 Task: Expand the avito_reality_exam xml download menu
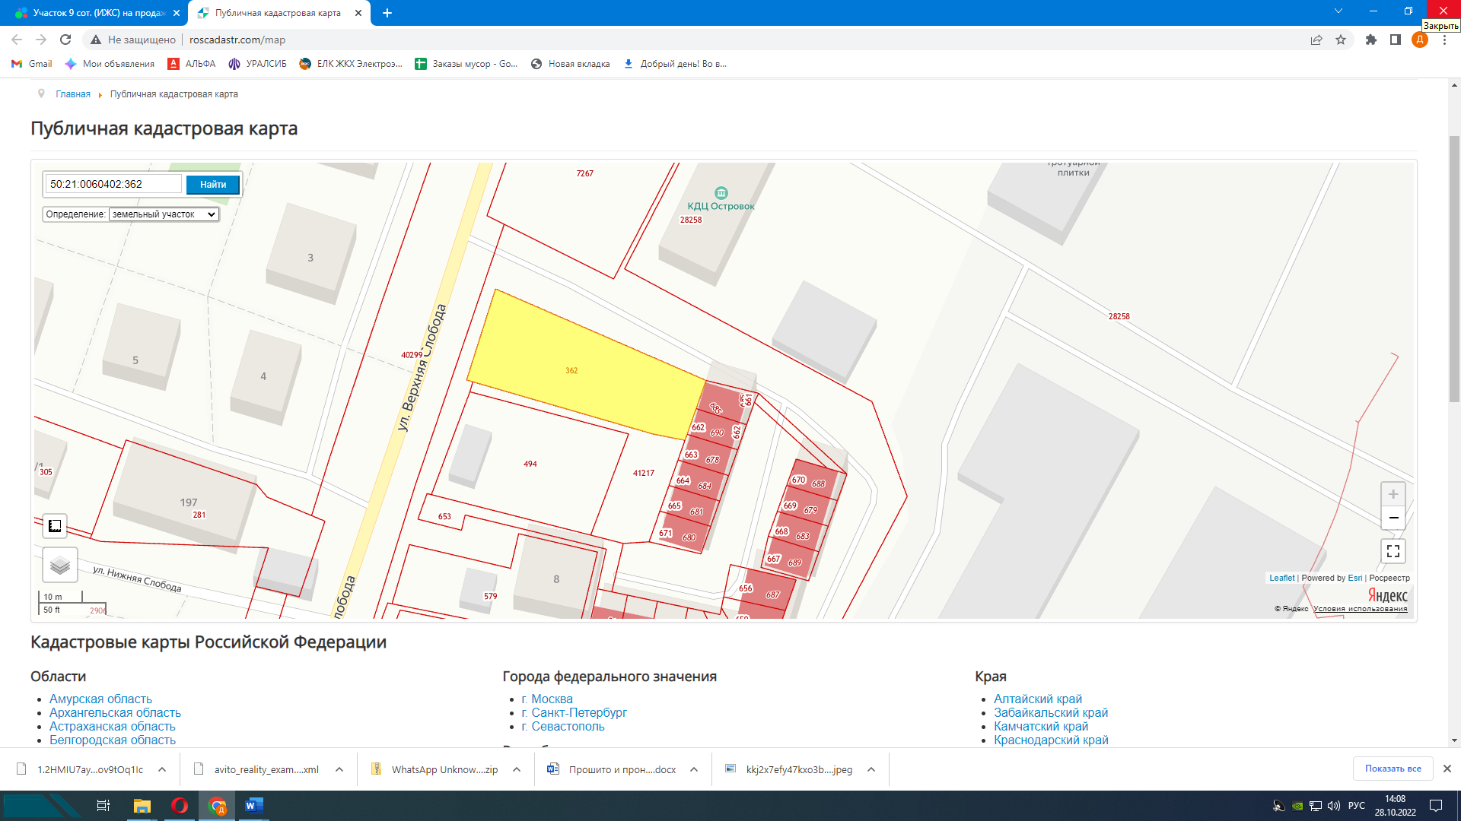tap(339, 769)
